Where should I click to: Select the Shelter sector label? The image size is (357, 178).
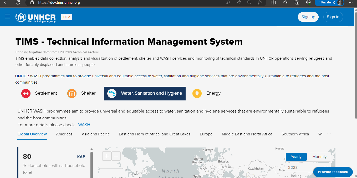click(x=88, y=93)
